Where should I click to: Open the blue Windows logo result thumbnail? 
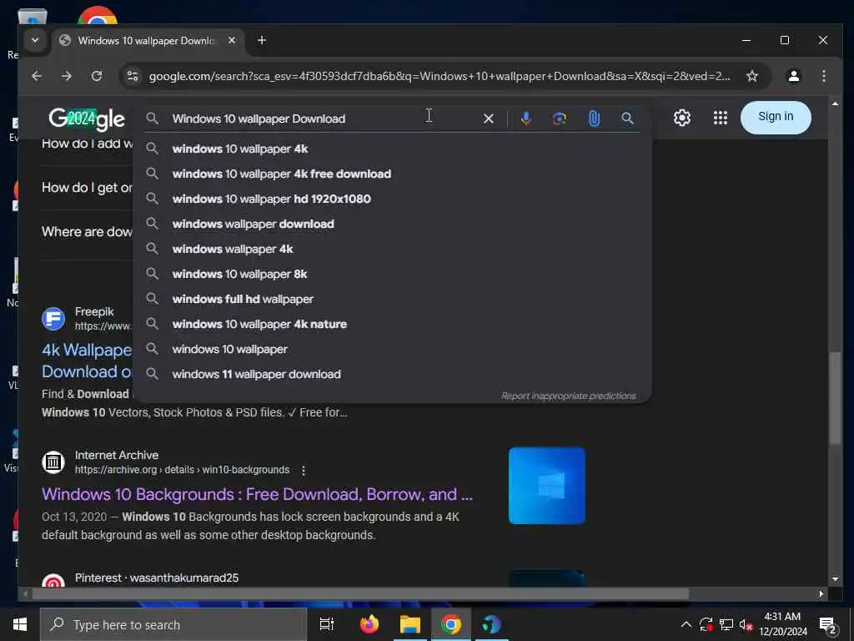click(x=547, y=486)
